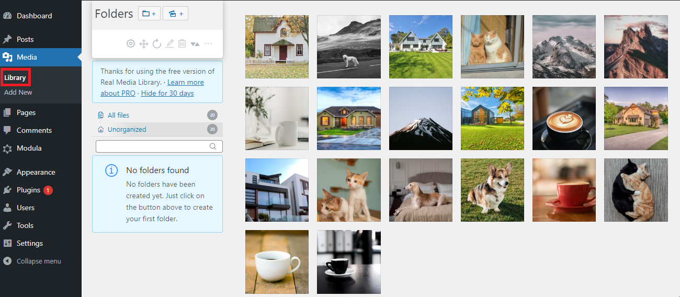
Task: Select the latte art coffee thumbnail
Action: 564,118
